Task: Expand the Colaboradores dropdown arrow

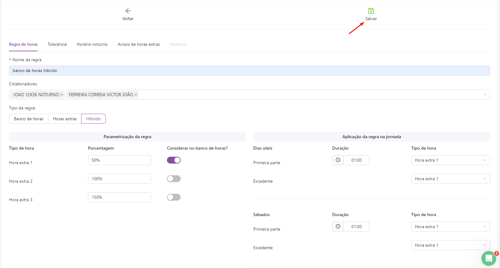Action: coord(485,95)
